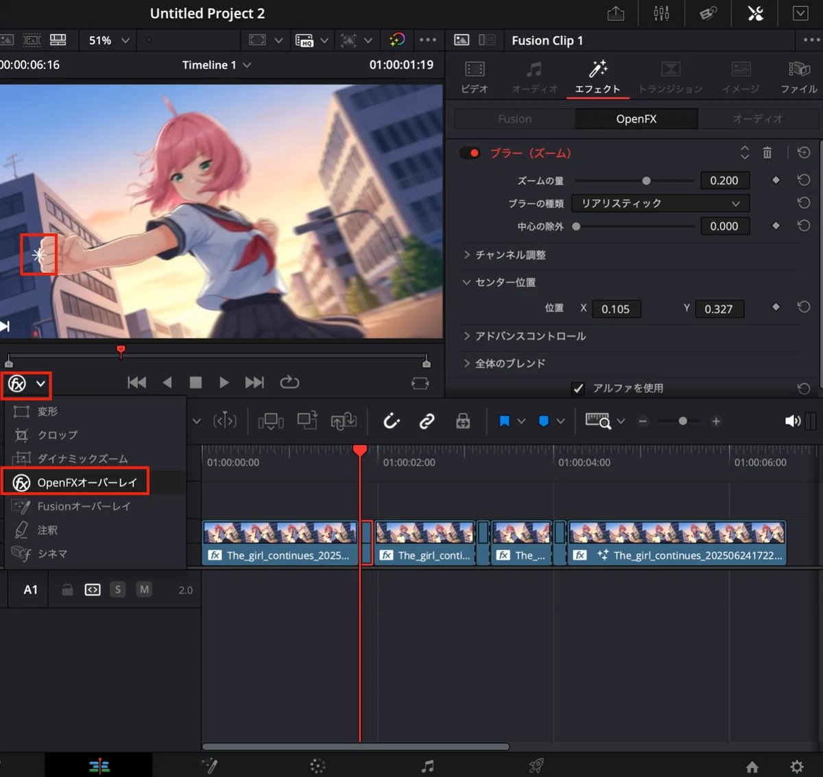The height and width of the screenshot is (777, 823).
Task: Jump to first frame button
Action: click(x=137, y=383)
